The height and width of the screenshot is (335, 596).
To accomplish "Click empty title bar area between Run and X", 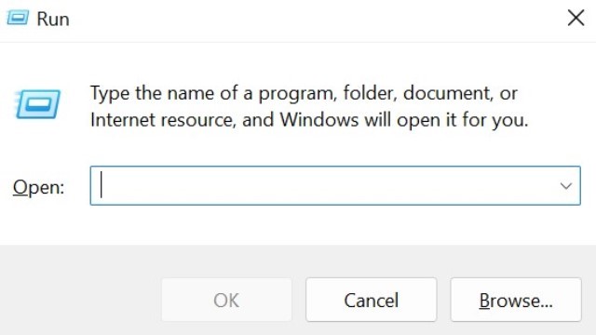I will coord(316,19).
